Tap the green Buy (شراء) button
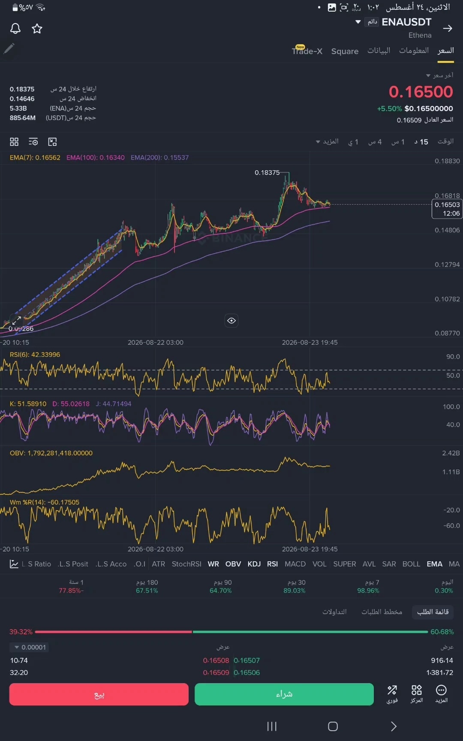463x741 pixels. 284,694
